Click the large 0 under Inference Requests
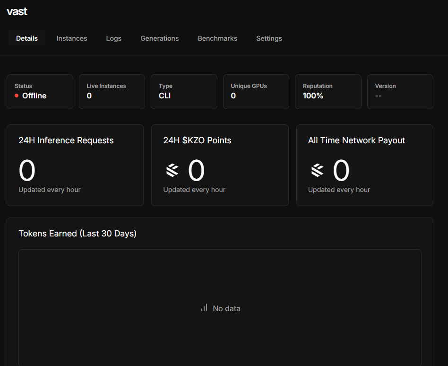The height and width of the screenshot is (366, 448). click(x=27, y=170)
